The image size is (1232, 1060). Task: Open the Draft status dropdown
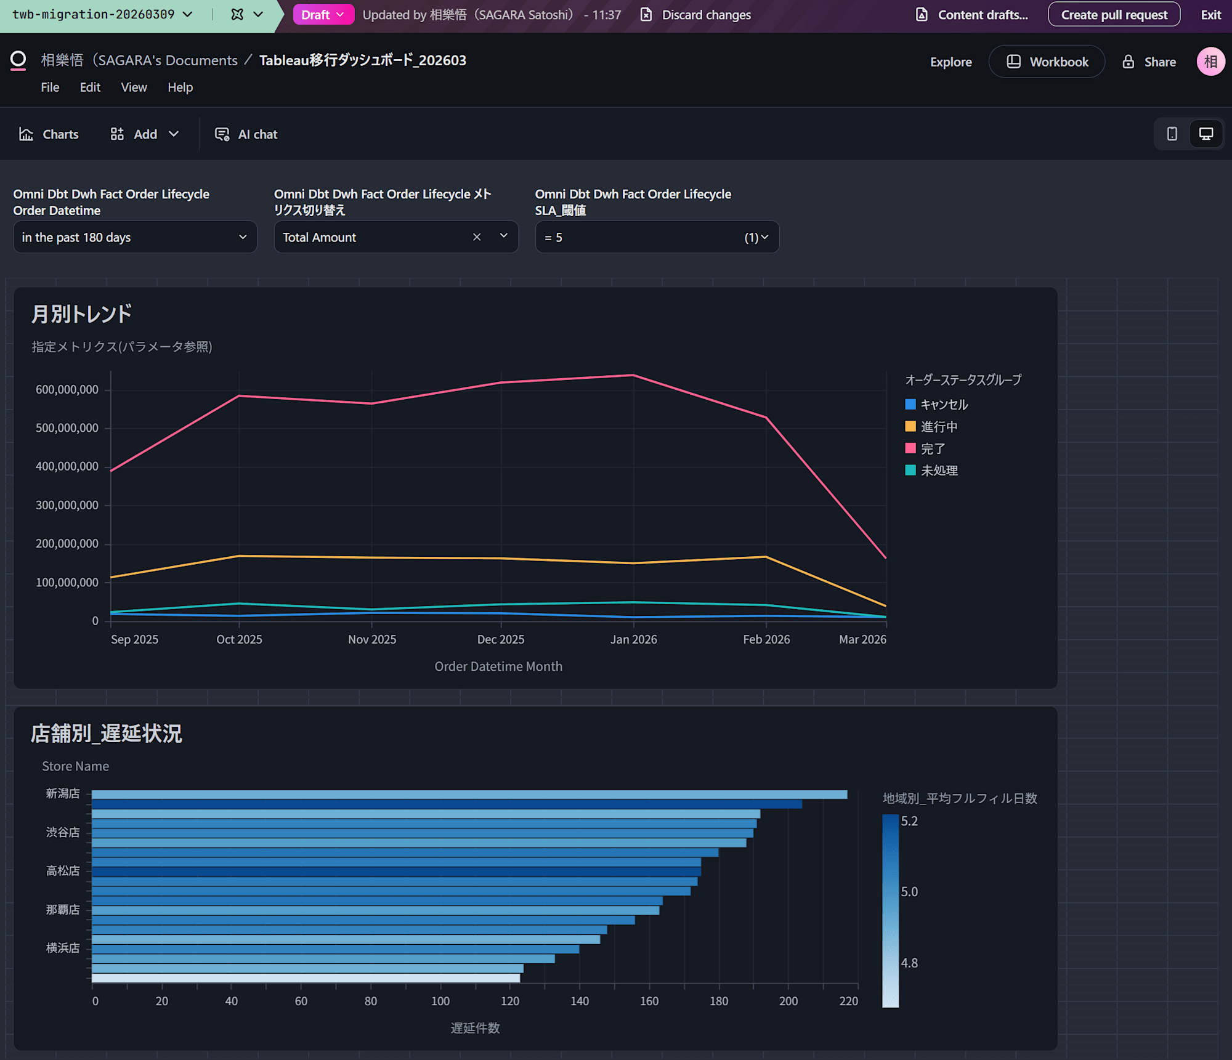coord(323,15)
